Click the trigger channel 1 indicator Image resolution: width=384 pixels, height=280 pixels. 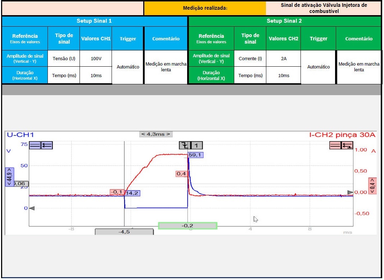pyautogui.click(x=197, y=145)
